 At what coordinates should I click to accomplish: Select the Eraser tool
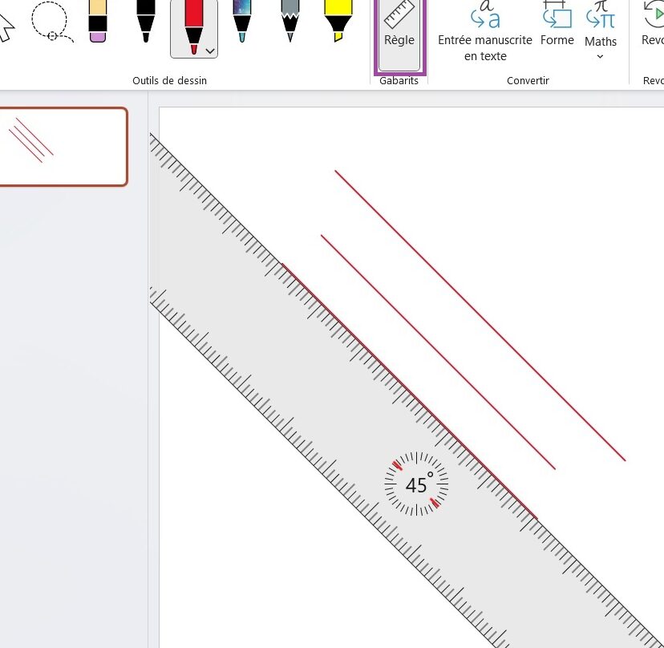pos(97,21)
